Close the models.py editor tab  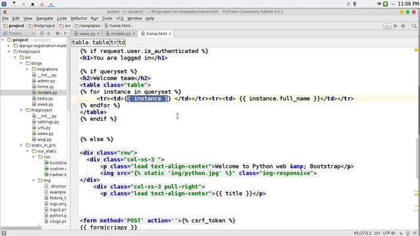click(134, 33)
